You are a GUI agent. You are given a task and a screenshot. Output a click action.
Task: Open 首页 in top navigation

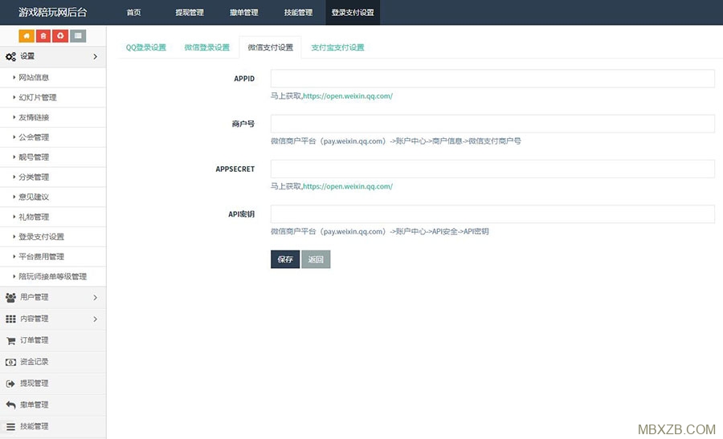[133, 12]
